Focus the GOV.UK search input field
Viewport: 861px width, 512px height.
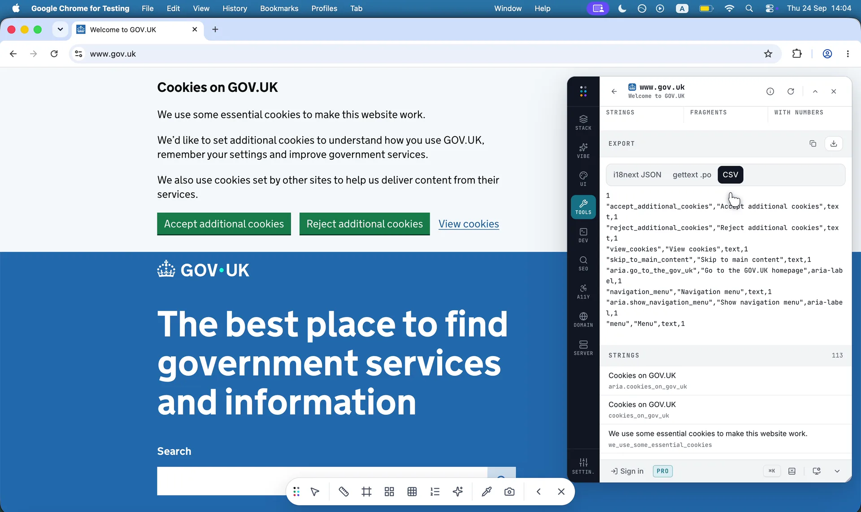click(322, 481)
